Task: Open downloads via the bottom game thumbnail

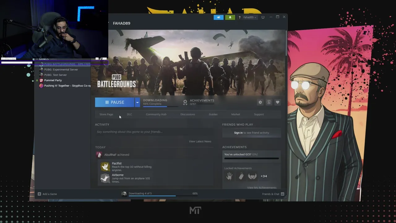Action: click(124, 194)
